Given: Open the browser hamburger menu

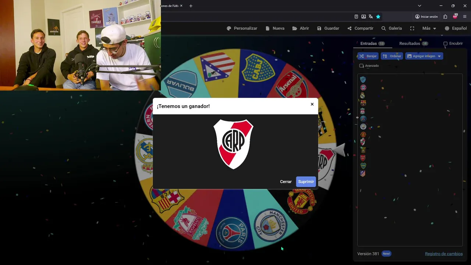Looking at the screenshot, I should tap(465, 17).
